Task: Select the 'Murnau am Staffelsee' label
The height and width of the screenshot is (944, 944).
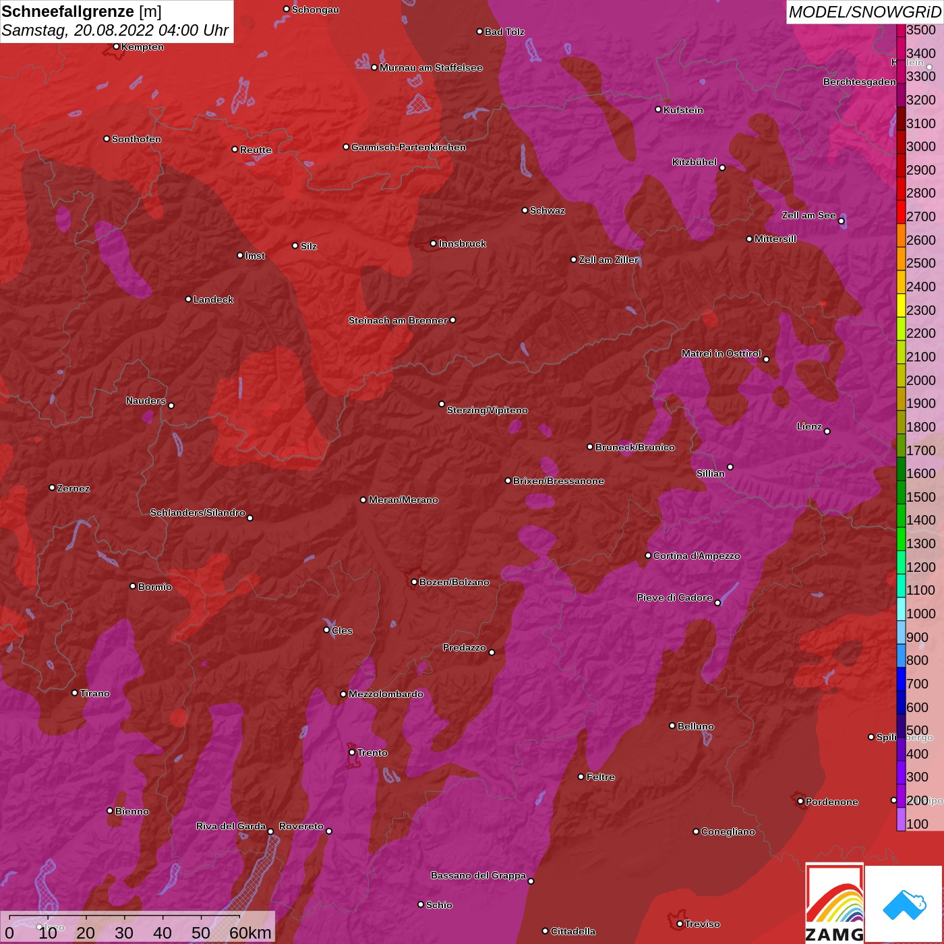Action: 431,67
